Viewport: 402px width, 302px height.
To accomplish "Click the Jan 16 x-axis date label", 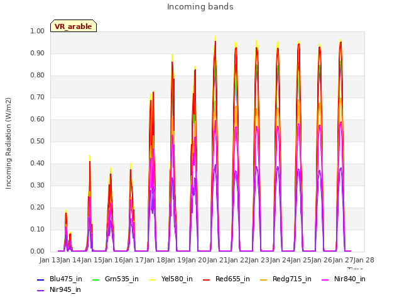I will click(112, 260).
